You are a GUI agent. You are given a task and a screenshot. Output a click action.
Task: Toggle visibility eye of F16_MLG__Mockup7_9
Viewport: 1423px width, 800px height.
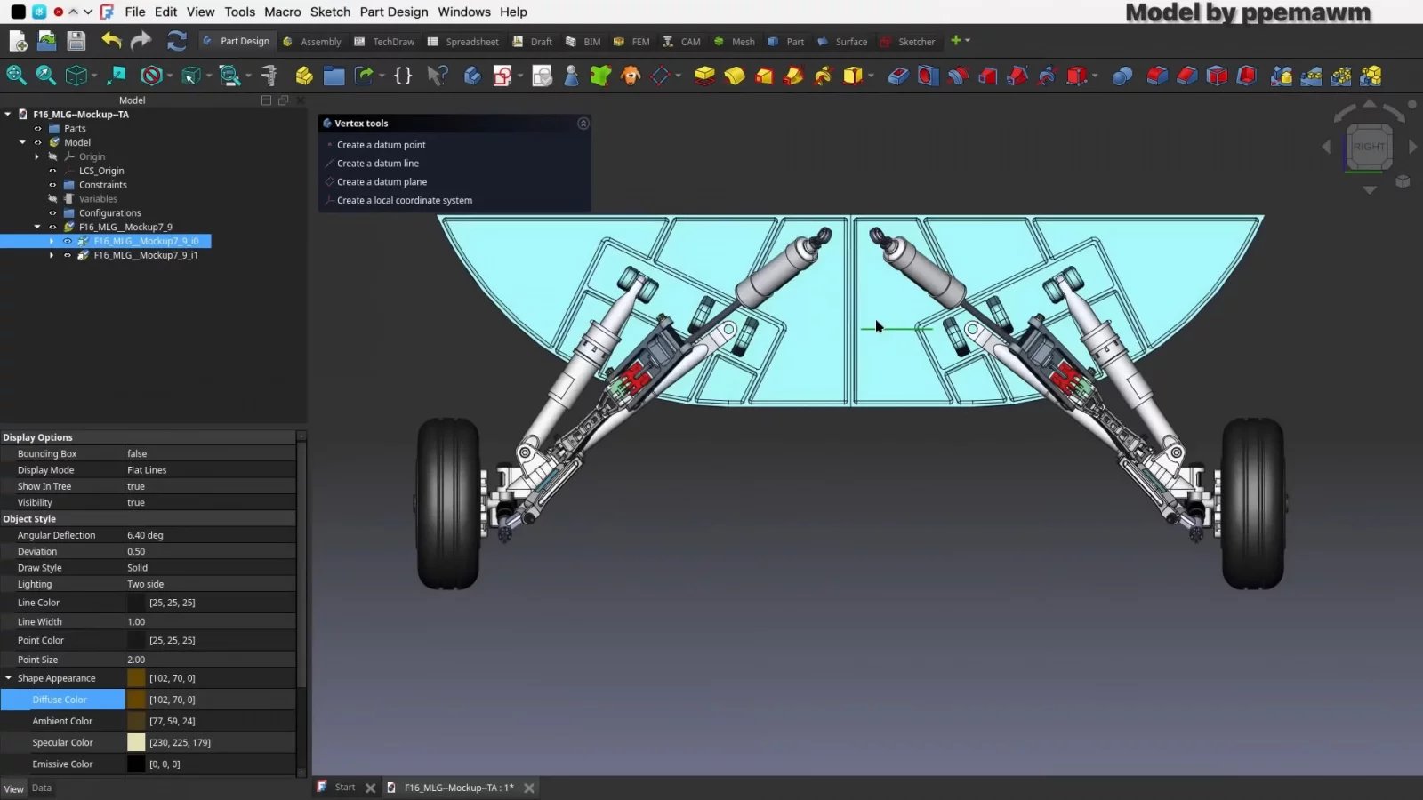[x=52, y=227]
